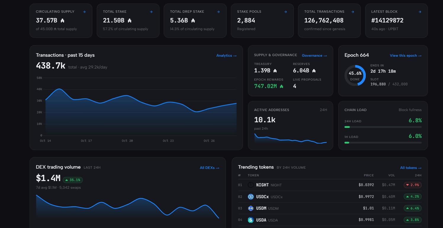The height and width of the screenshot is (228, 443).
Task: Click the Treasury 1.39B value
Action: (x=265, y=71)
